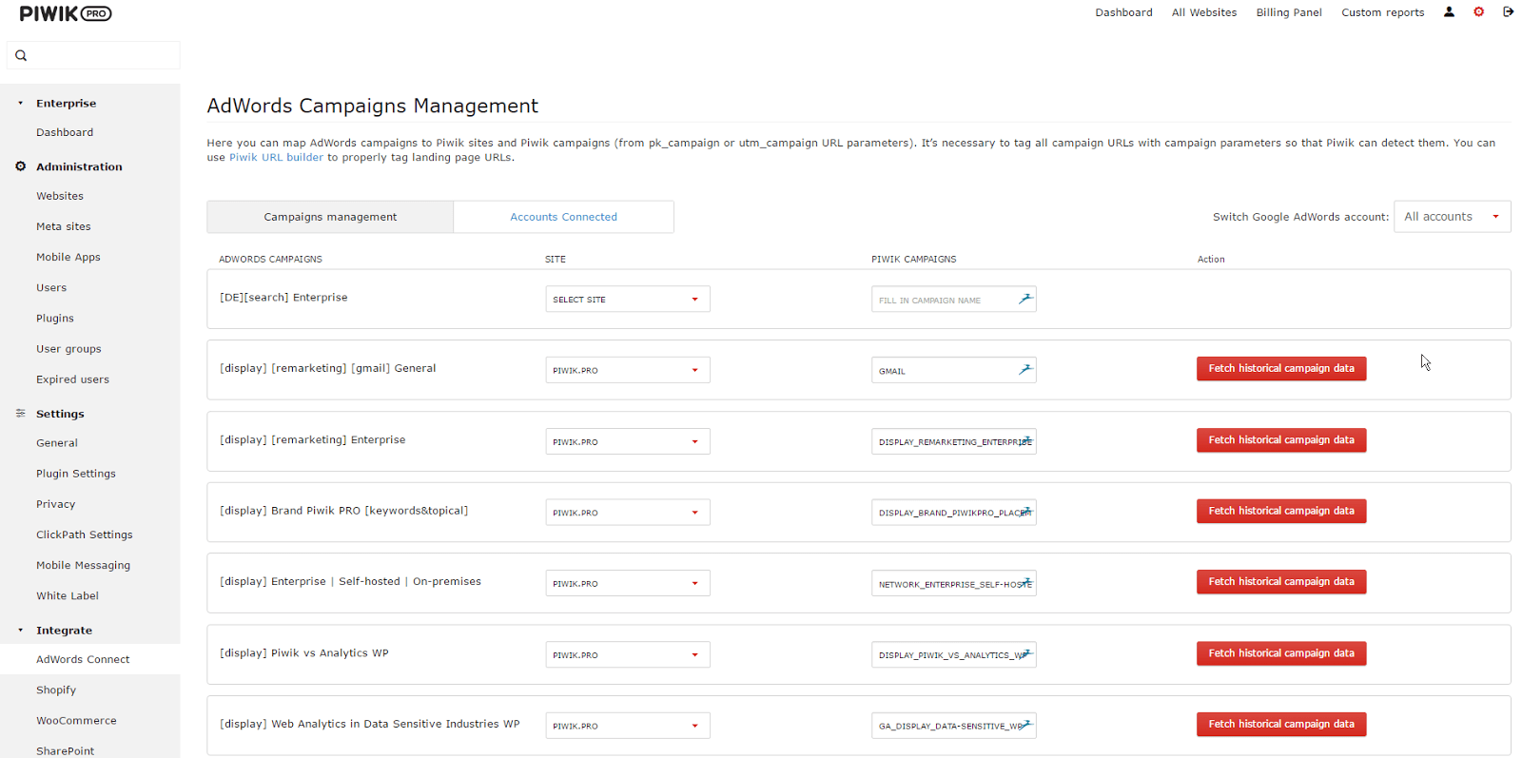Click the wand icon in the FILL IN CAMPAIGN NAME field
The height and width of the screenshot is (758, 1522).
(1024, 299)
